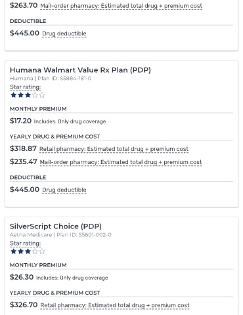The width and height of the screenshot is (243, 315).
Task: Open Drug deductible info in Humana plan
Action: pos(64,190)
